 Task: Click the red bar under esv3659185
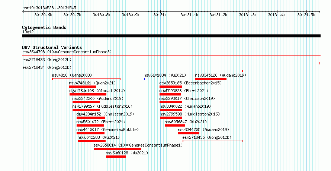171,87
